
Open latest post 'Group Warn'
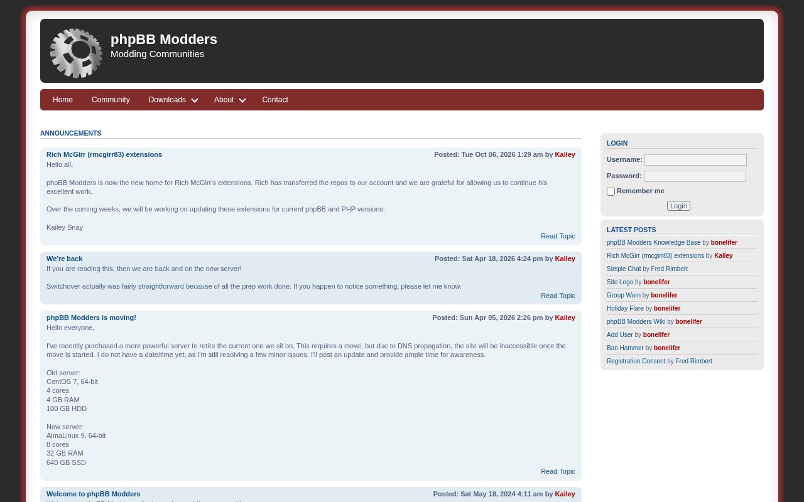[x=624, y=296]
